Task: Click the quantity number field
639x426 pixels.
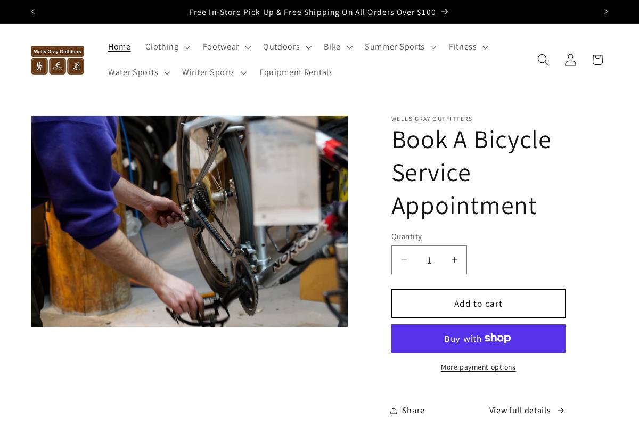Action: pos(429,260)
